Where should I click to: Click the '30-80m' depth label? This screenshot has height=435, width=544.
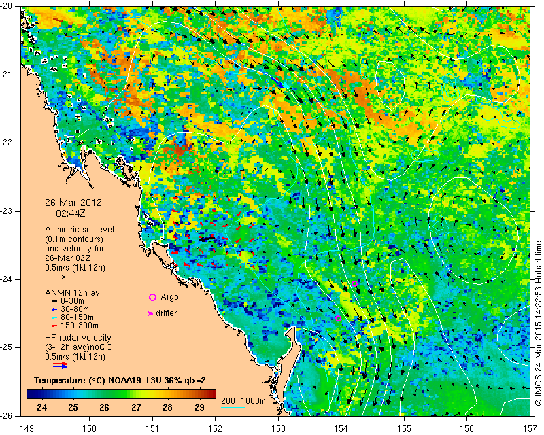click(75, 309)
